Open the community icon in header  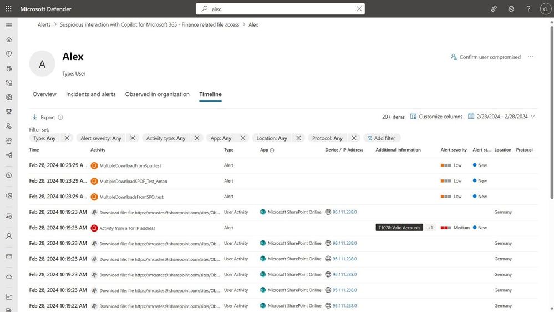click(x=494, y=9)
